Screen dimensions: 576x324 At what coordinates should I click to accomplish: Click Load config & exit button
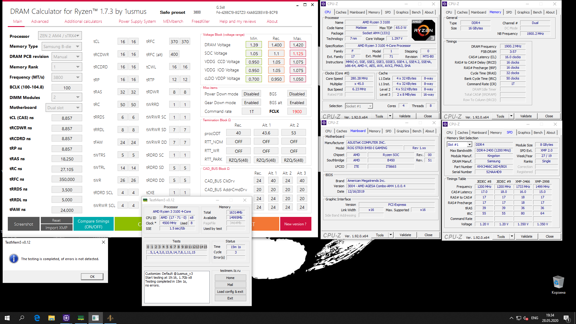[x=230, y=292]
